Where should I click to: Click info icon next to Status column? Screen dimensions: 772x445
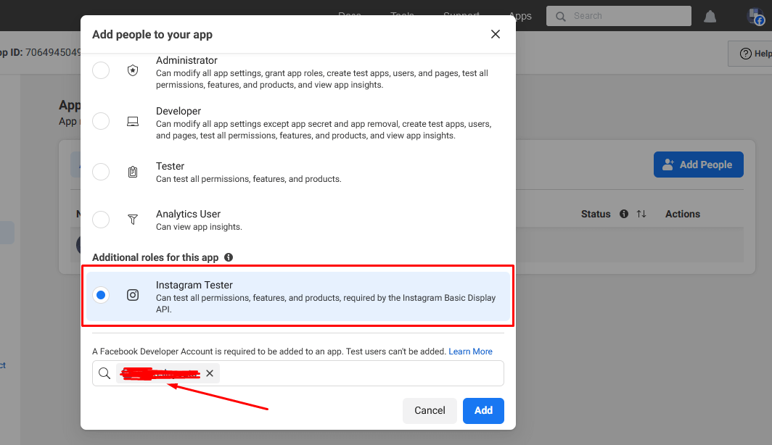[x=624, y=214]
